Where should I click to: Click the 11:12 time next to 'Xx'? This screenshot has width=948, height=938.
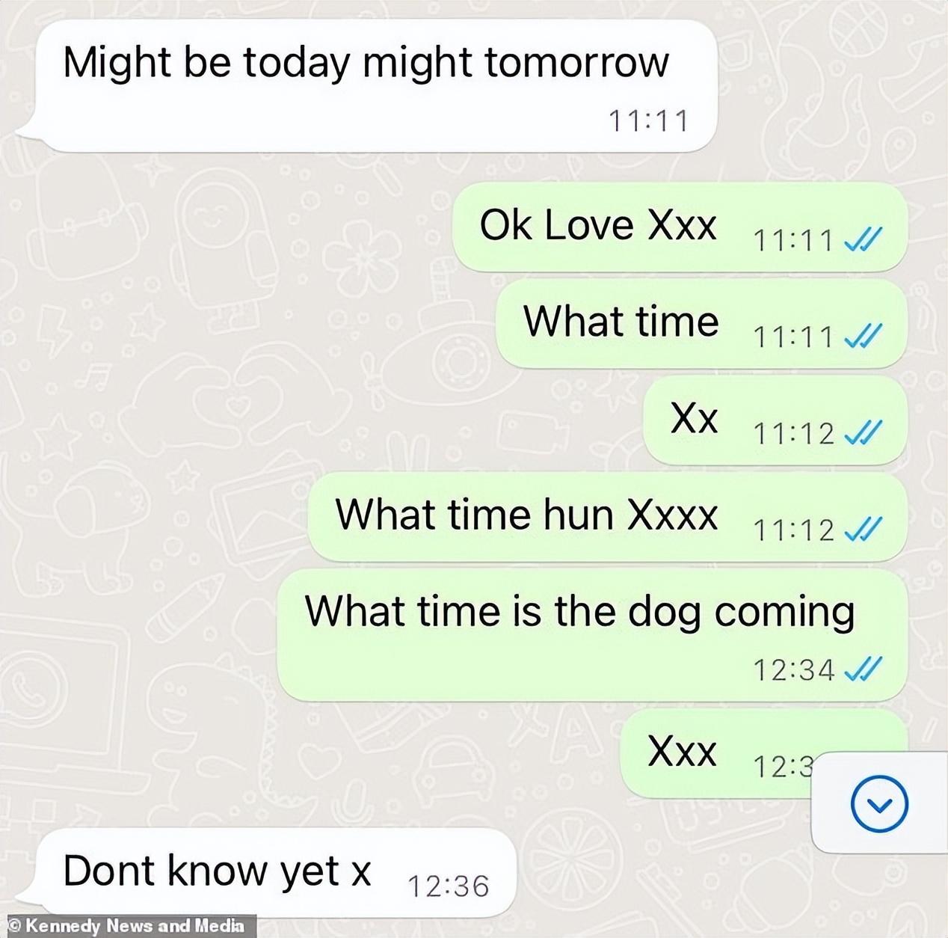pyautogui.click(x=793, y=433)
